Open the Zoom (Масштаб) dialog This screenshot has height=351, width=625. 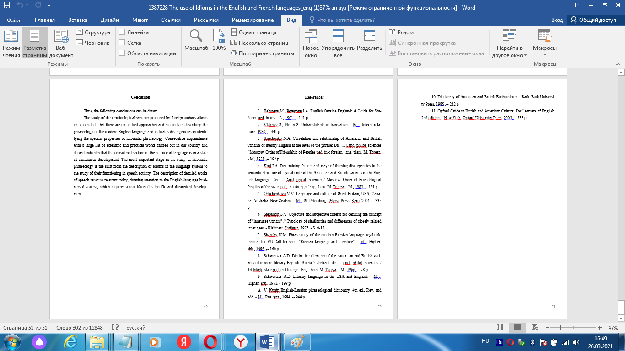coord(196,40)
